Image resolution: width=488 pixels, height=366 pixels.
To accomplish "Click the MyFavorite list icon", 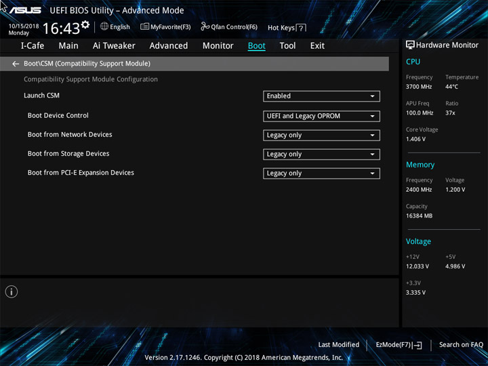I will point(144,26).
